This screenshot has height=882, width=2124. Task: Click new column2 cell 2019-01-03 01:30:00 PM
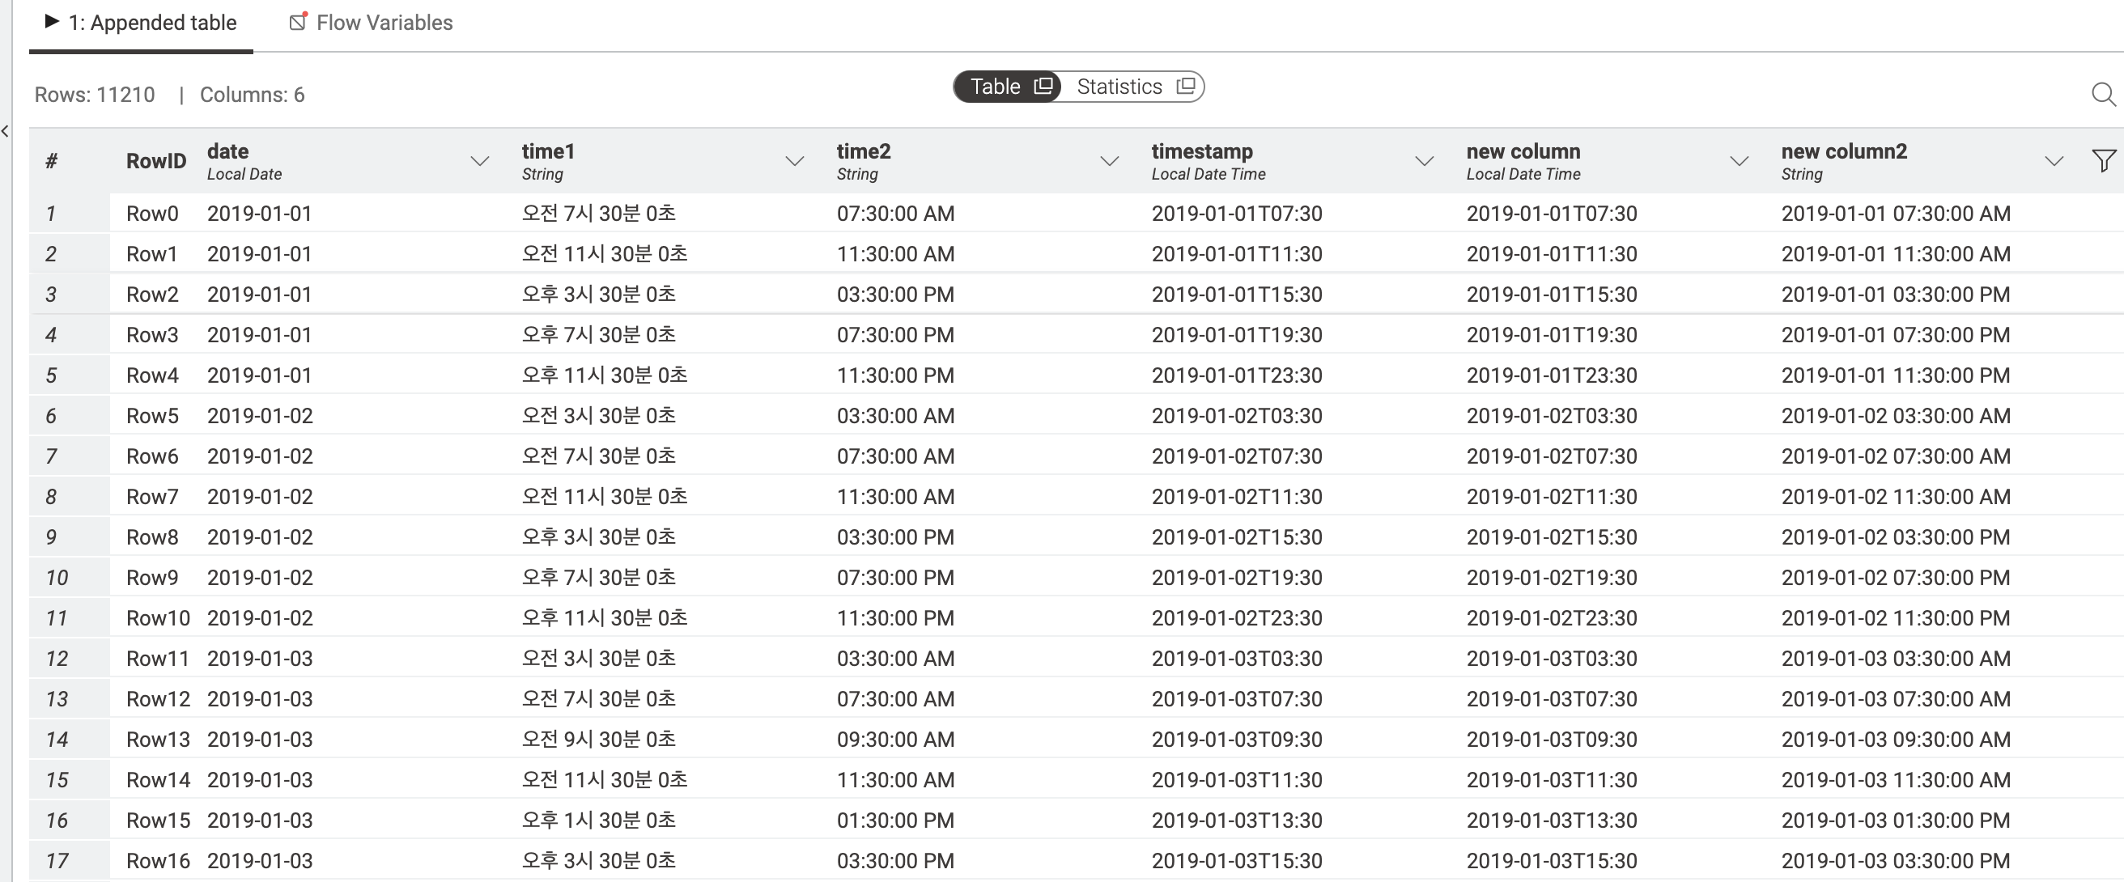[x=1896, y=820]
